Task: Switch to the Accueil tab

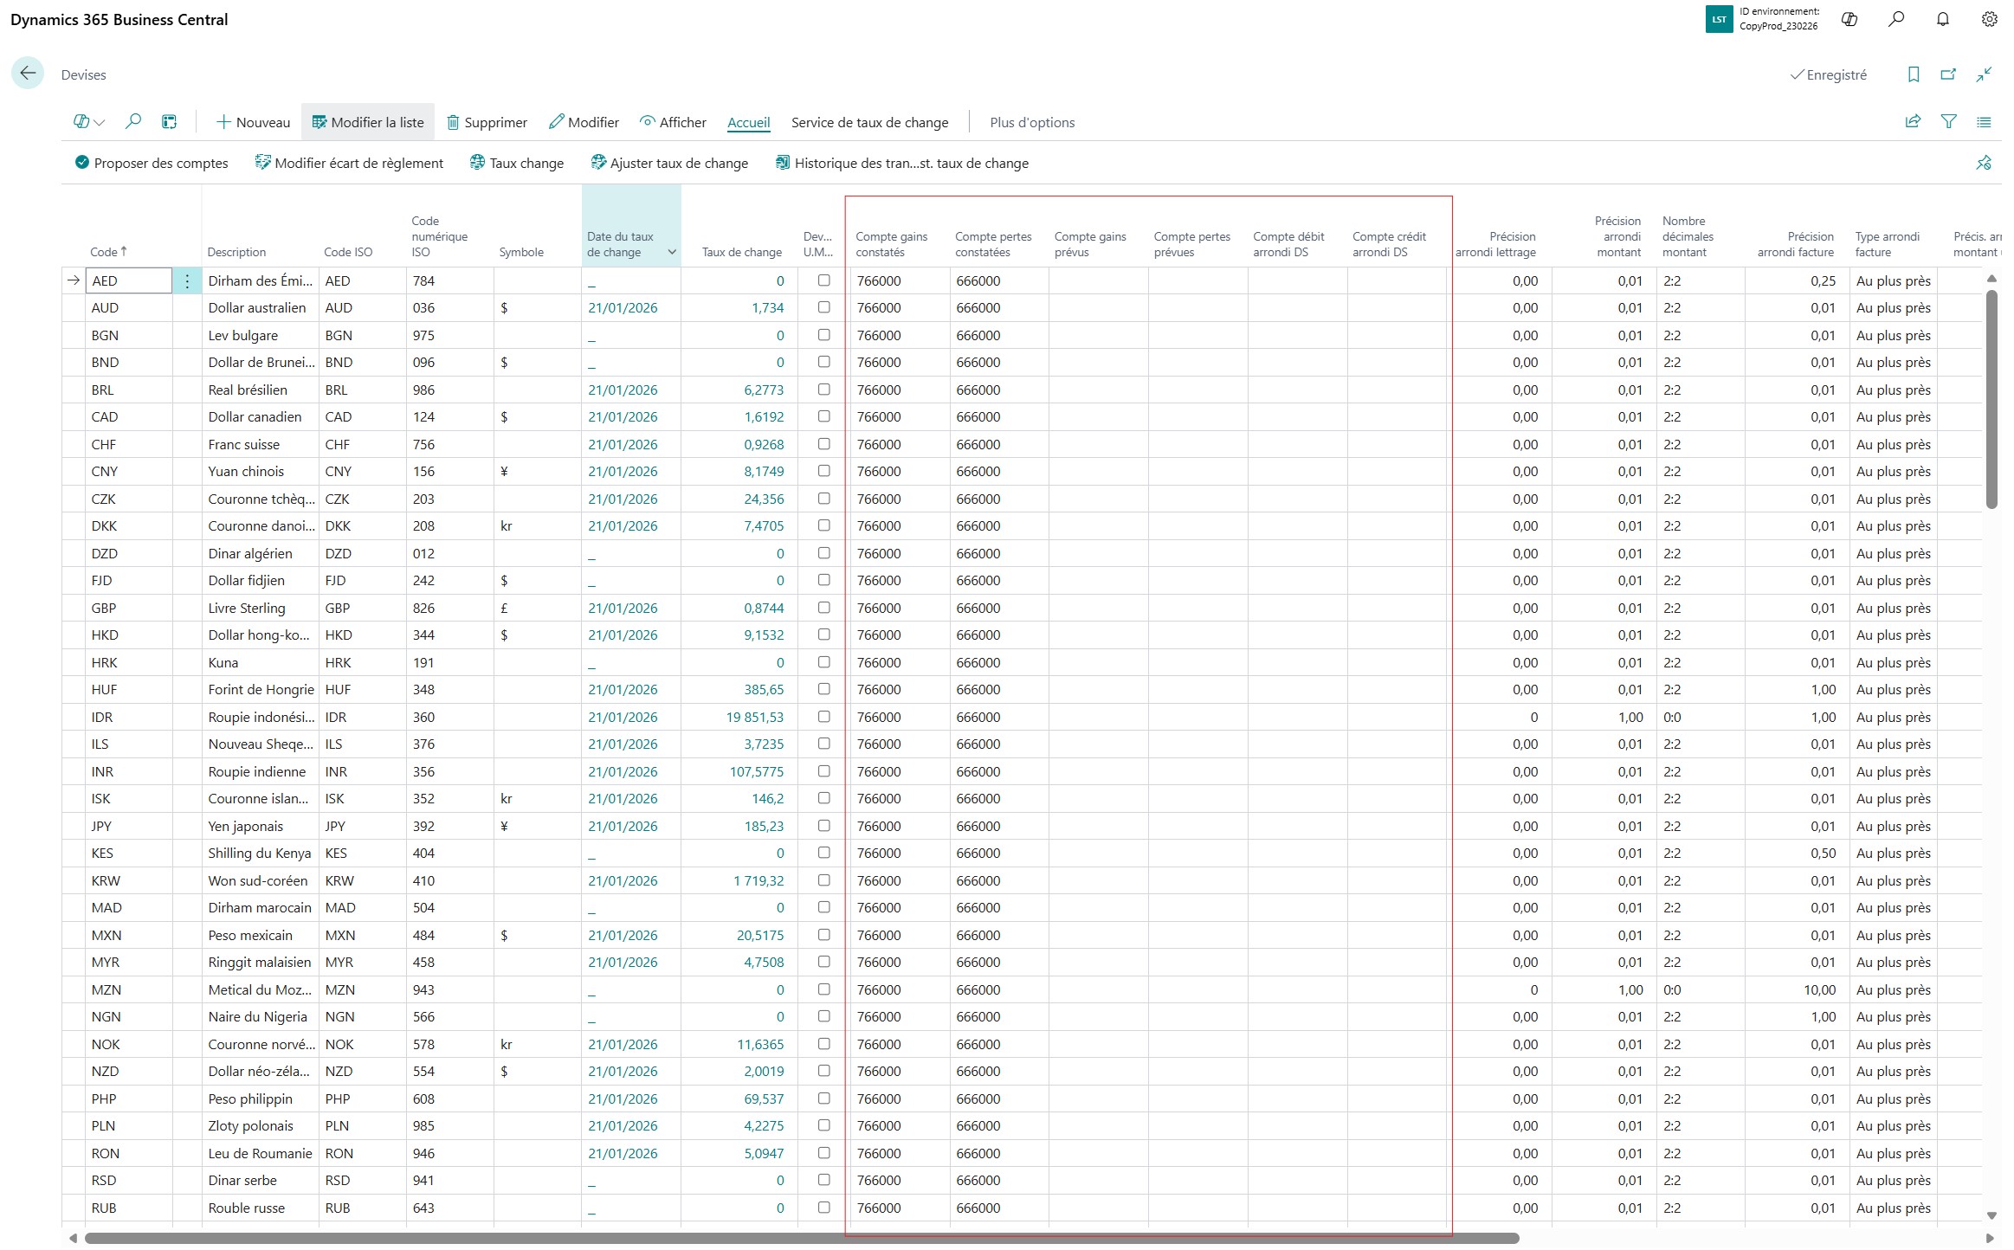Action: [748, 122]
